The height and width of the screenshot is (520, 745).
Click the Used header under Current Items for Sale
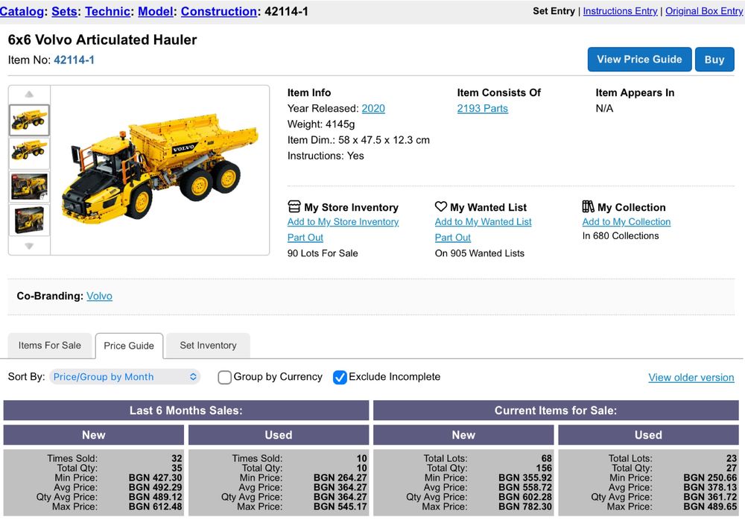pyautogui.click(x=648, y=435)
